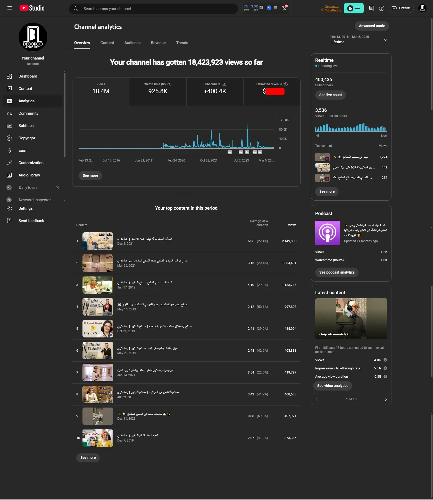
Task: Click See more in Realtime panel
Action: point(327,191)
